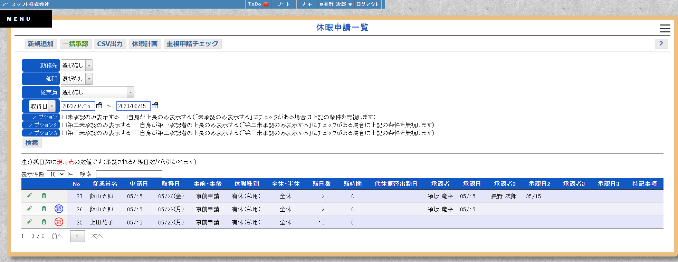
Task: Open the ToDo tab in top bar
Action: 258,4
